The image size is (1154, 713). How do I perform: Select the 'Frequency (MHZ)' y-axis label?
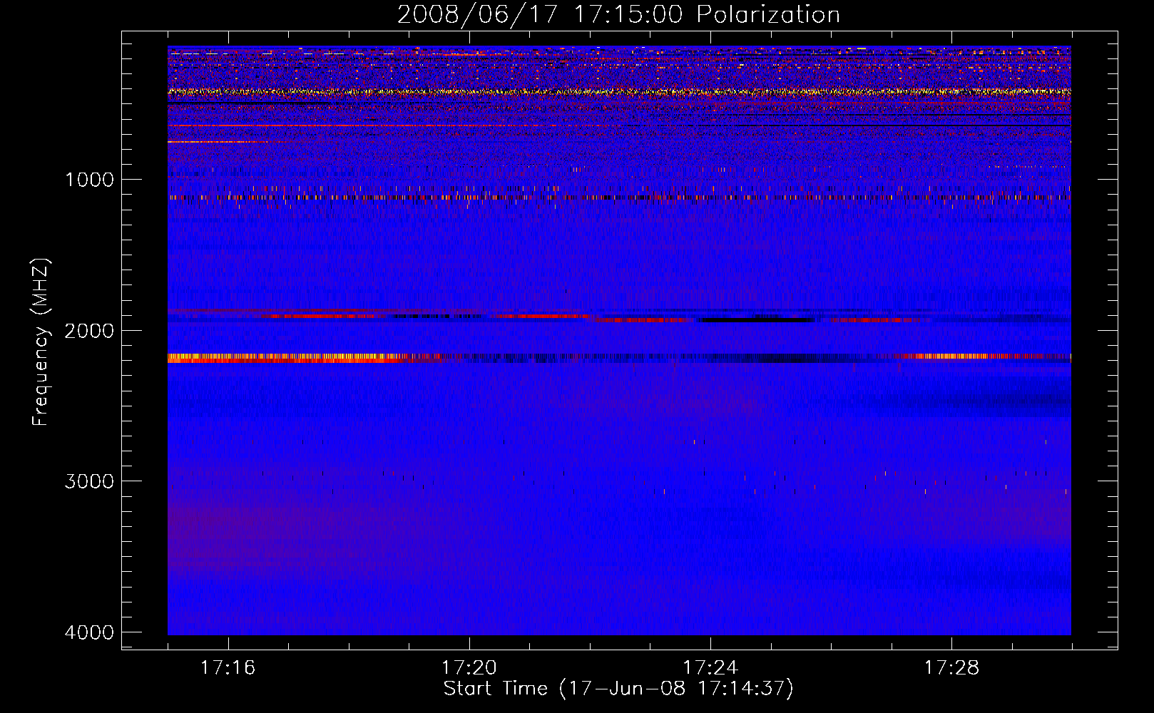pyautogui.click(x=41, y=342)
